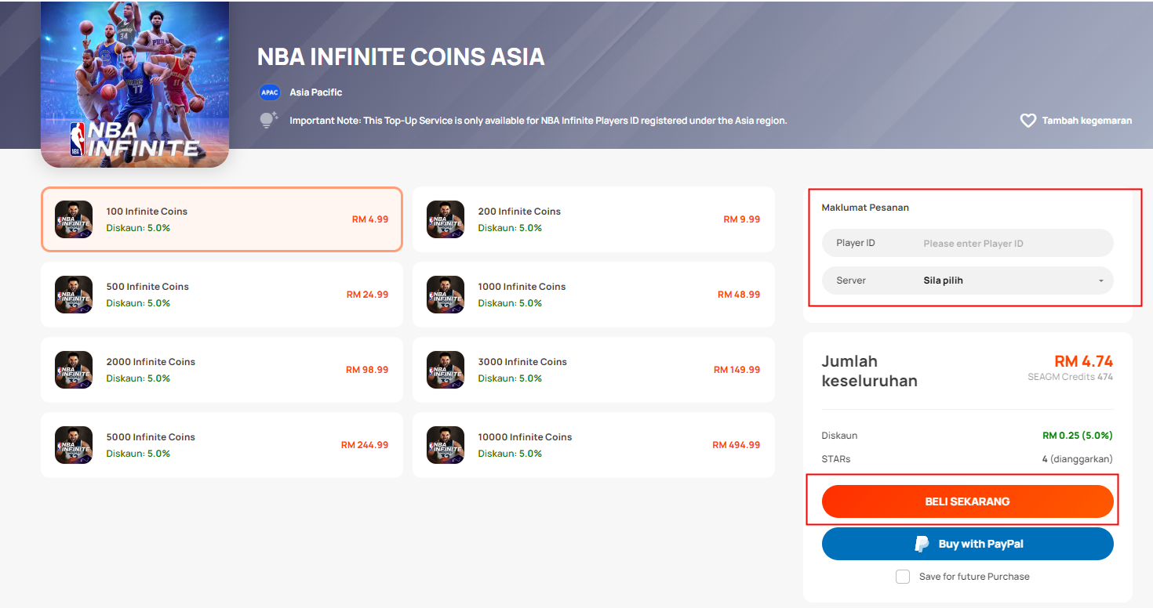Click the Buy with PayPal button
This screenshot has height=608, width=1153.
pyautogui.click(x=968, y=544)
